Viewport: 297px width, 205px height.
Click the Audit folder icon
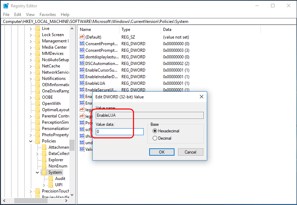tap(51, 179)
